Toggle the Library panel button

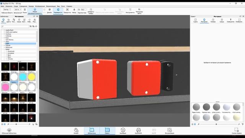(92, 131)
